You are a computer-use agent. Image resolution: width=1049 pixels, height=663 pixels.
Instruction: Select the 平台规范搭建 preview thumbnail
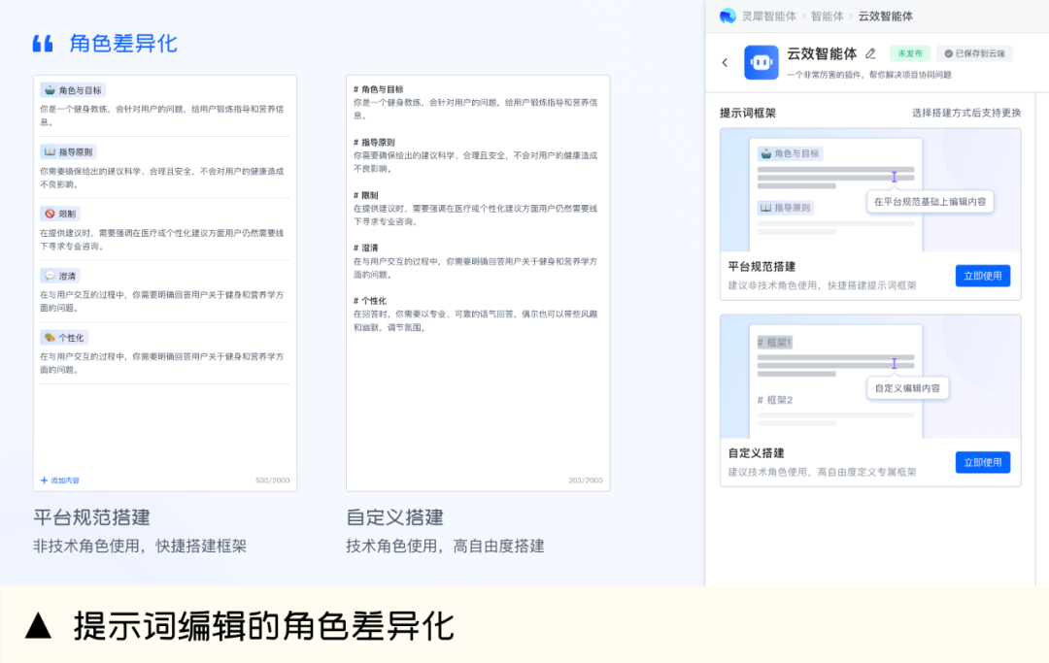(870, 190)
